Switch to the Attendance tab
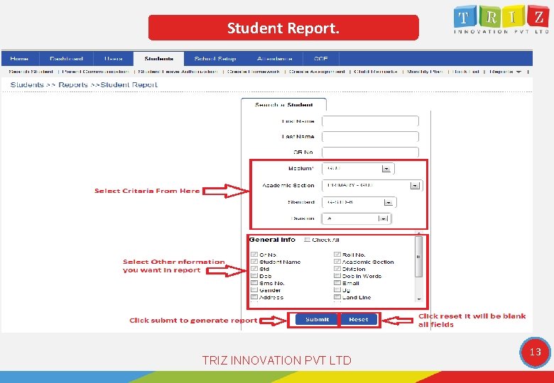Screen dimensions: 554x383 point(275,59)
